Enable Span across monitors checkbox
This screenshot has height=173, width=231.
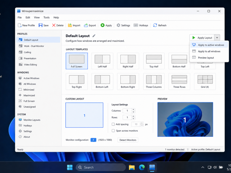tap(113, 131)
